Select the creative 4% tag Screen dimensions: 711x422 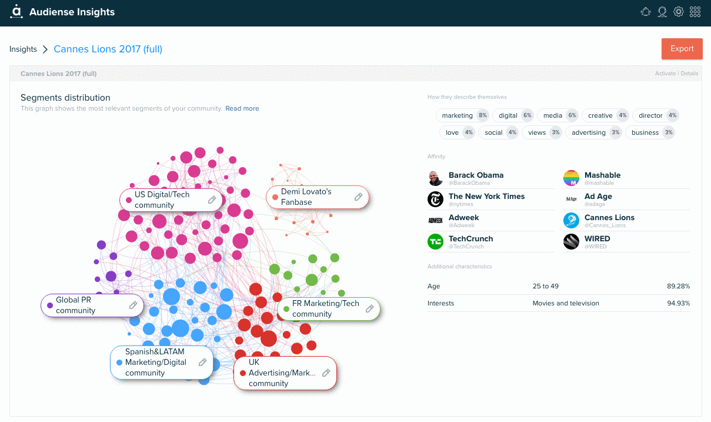606,115
